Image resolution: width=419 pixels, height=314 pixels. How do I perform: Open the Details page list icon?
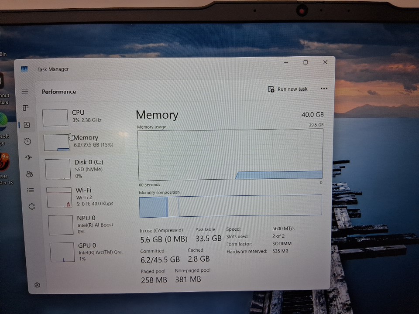tap(31, 190)
